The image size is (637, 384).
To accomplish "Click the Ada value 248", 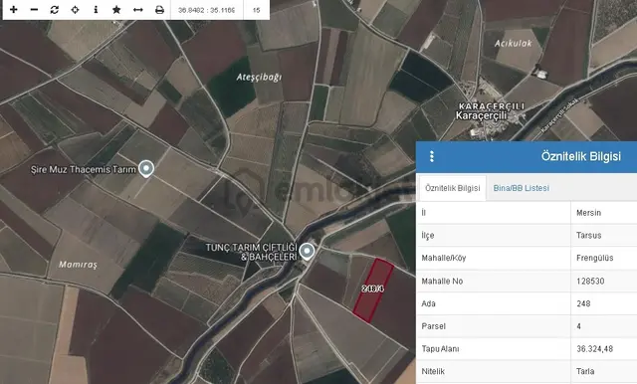I will point(583,303).
